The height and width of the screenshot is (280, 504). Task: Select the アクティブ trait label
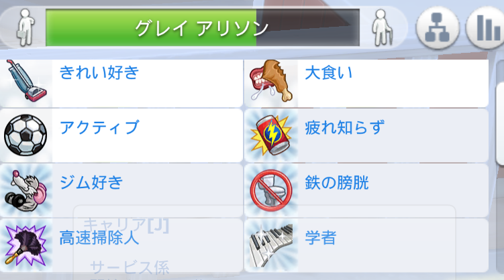click(99, 127)
